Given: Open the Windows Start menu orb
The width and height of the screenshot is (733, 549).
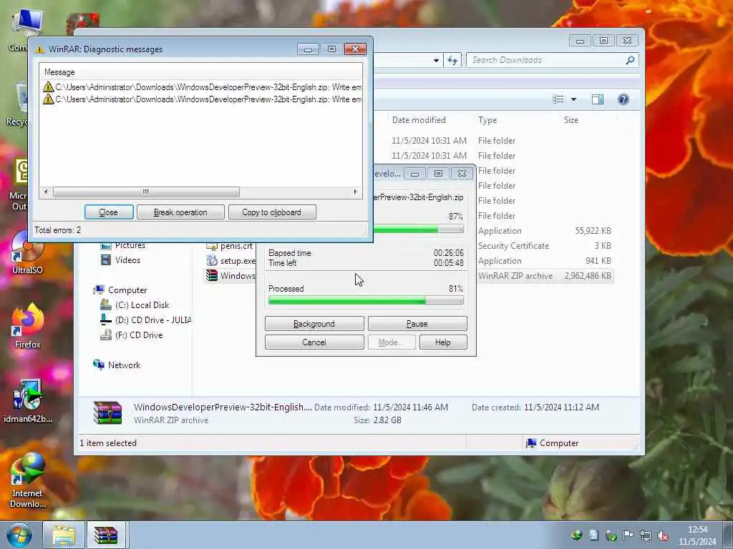Looking at the screenshot, I should [x=19, y=535].
